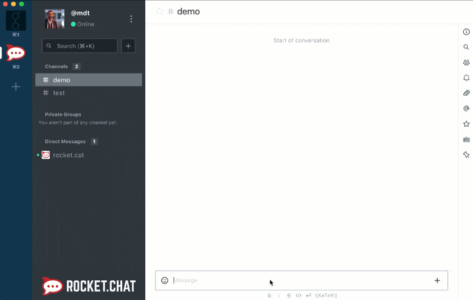The height and width of the screenshot is (300, 473).
Task: Select the test channel
Action: click(x=89, y=93)
